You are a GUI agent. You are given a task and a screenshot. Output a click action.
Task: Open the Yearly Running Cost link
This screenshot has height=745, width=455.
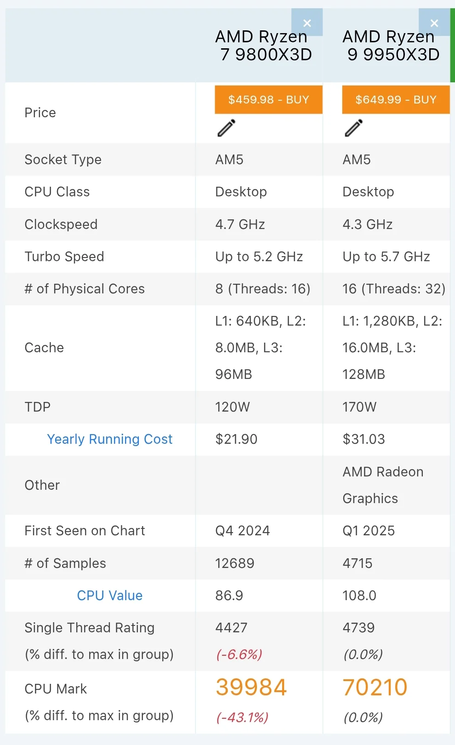pos(109,439)
